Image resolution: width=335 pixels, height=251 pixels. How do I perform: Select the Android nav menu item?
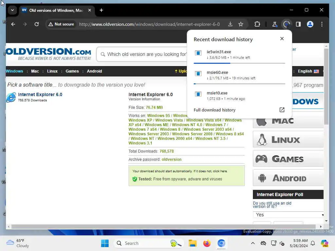(x=95, y=71)
